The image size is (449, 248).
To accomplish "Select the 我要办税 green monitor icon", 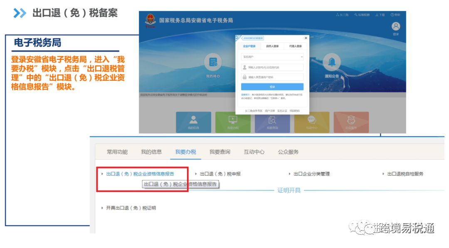I will point(232,121).
